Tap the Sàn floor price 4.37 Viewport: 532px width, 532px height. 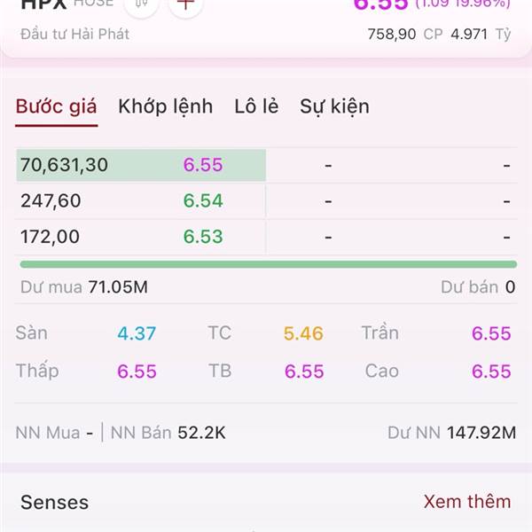(x=137, y=333)
